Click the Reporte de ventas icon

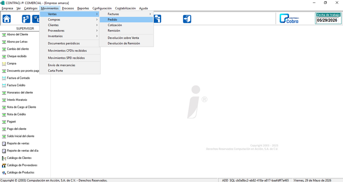coord(4,143)
